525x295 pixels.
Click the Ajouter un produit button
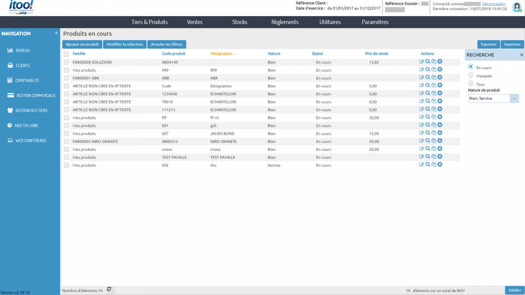pos(82,44)
